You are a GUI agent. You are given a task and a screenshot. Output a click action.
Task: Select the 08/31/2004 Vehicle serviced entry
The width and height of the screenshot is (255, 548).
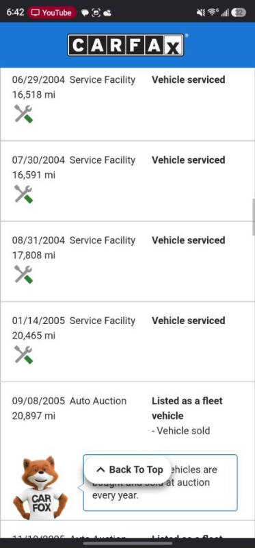(x=127, y=262)
